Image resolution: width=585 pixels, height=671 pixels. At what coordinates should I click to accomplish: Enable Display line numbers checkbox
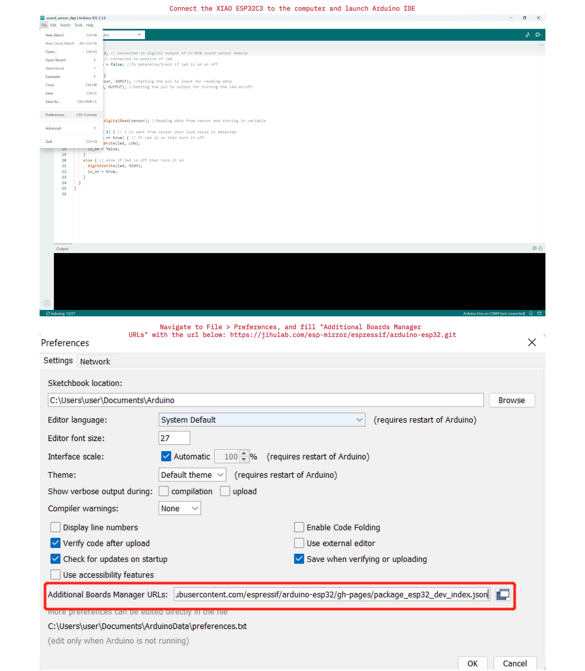click(x=55, y=527)
